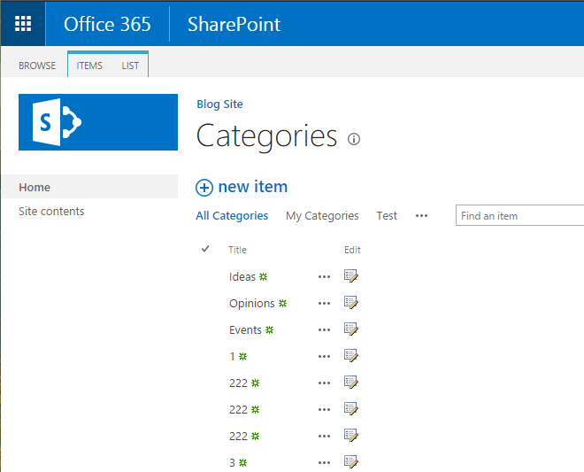Viewport: 584px width, 472px height.
Task: Click the Find an item search box
Action: point(519,216)
